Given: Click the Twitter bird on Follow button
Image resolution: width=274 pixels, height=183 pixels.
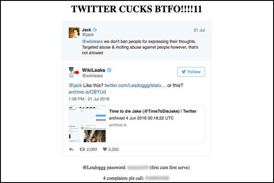Looking at the screenshot, I should tap(184, 72).
